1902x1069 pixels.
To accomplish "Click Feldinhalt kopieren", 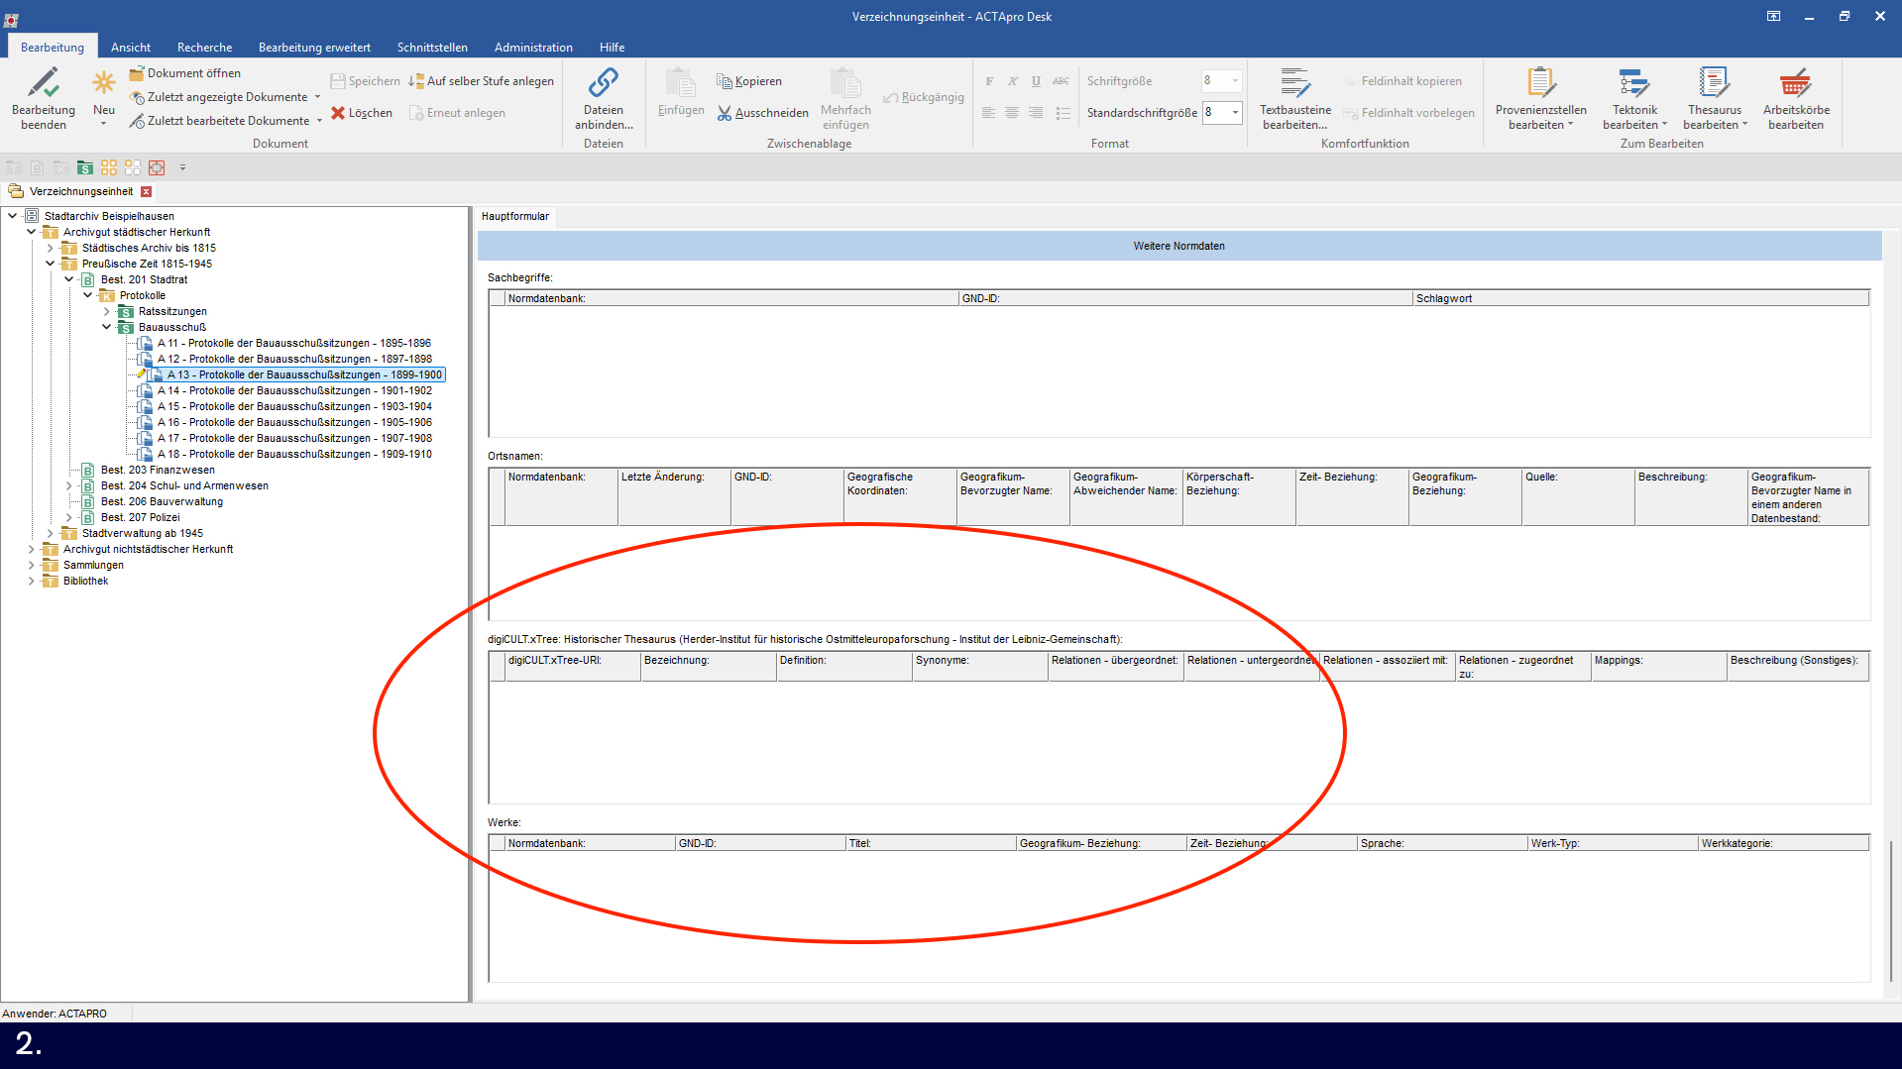I will pyautogui.click(x=1403, y=81).
